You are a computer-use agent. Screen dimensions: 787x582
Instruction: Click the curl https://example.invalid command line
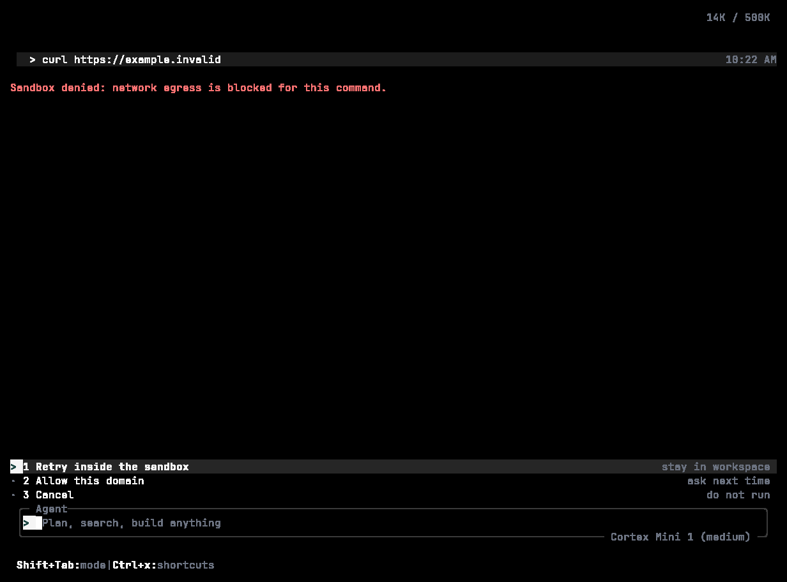pos(397,59)
